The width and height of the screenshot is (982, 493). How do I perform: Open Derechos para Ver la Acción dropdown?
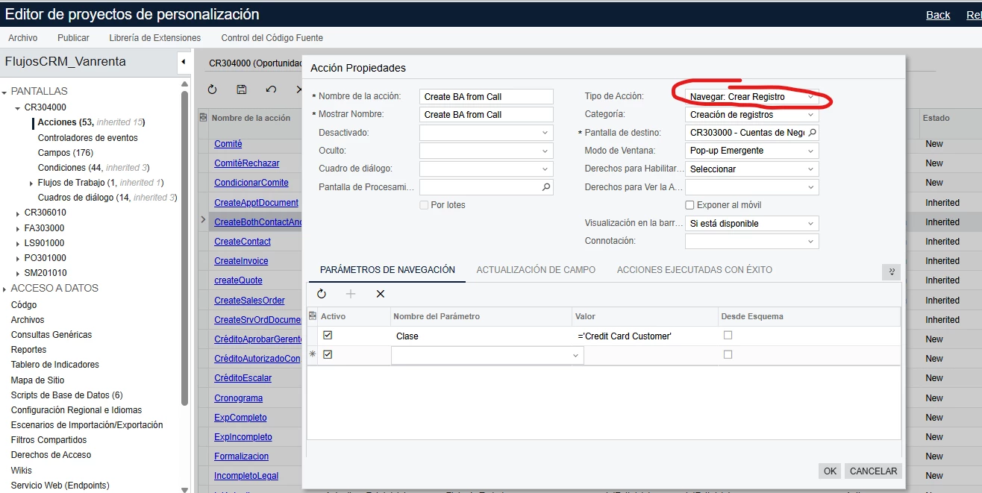pos(811,187)
